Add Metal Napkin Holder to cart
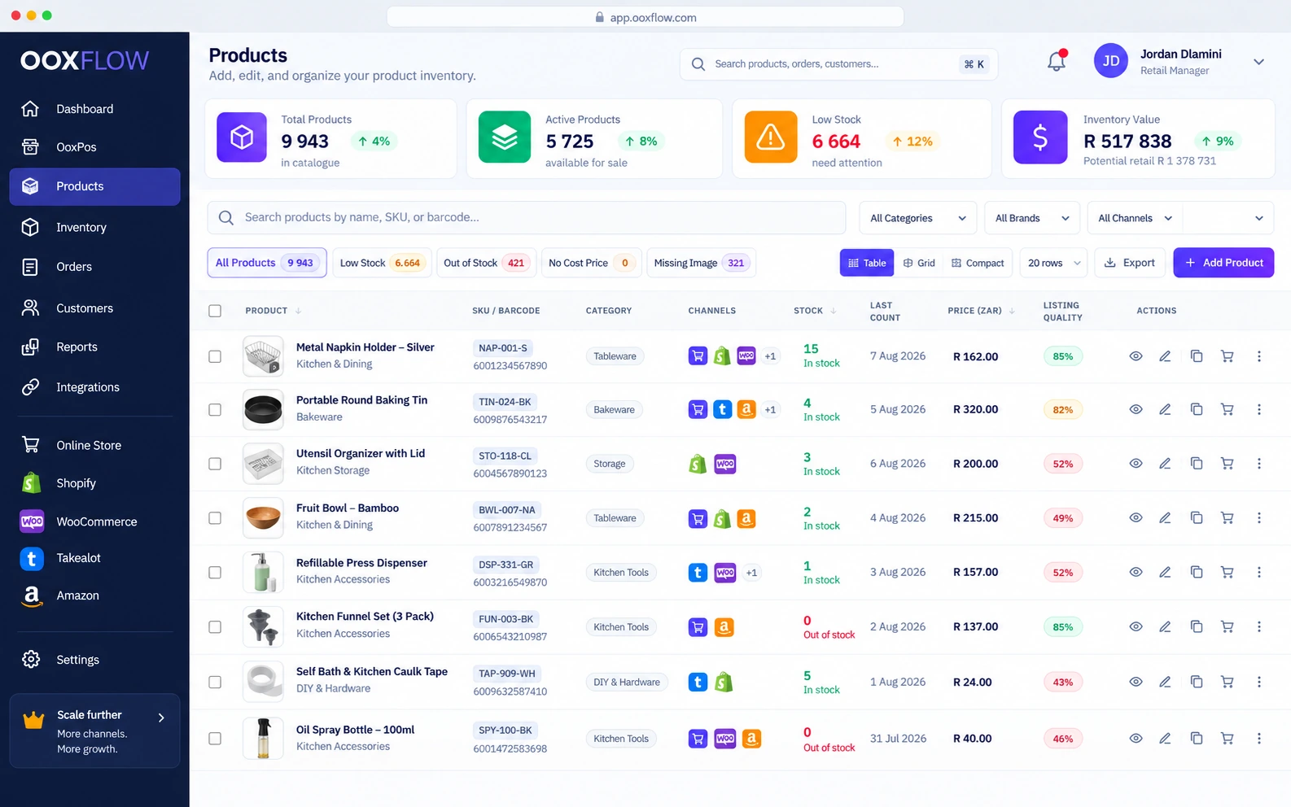This screenshot has height=807, width=1291. 1227,356
